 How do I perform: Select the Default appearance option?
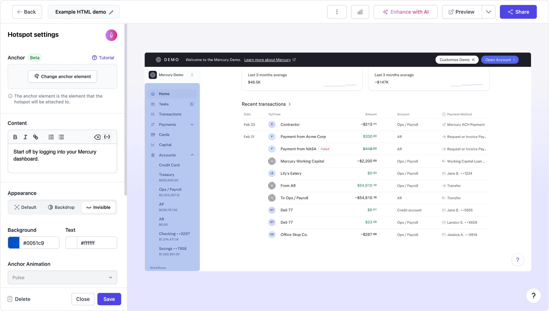tap(25, 207)
